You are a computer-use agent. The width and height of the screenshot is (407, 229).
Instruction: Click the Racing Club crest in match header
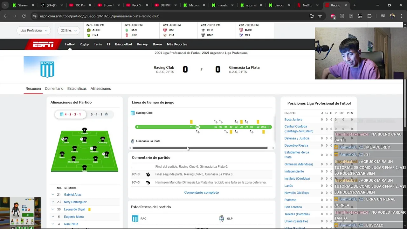(x=47, y=69)
